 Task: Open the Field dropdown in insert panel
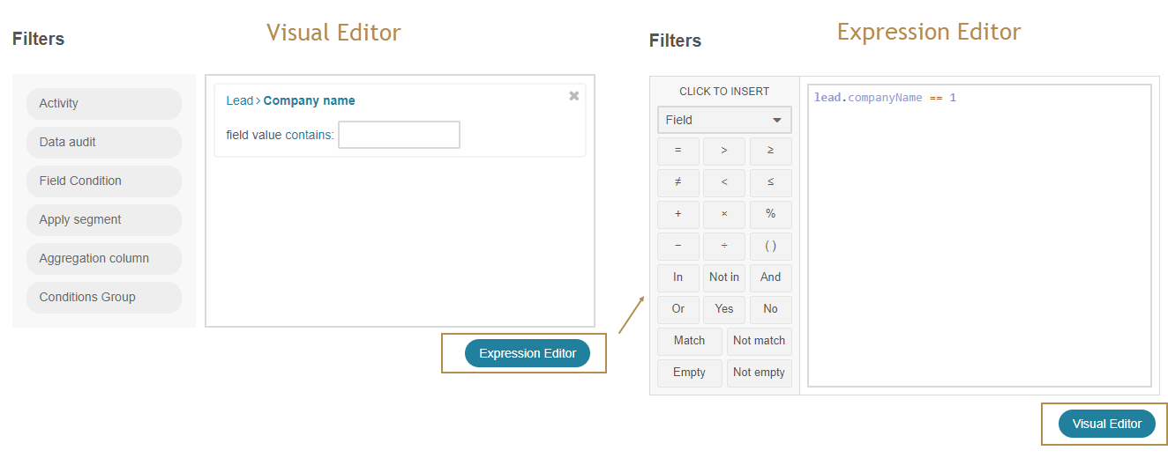(724, 120)
